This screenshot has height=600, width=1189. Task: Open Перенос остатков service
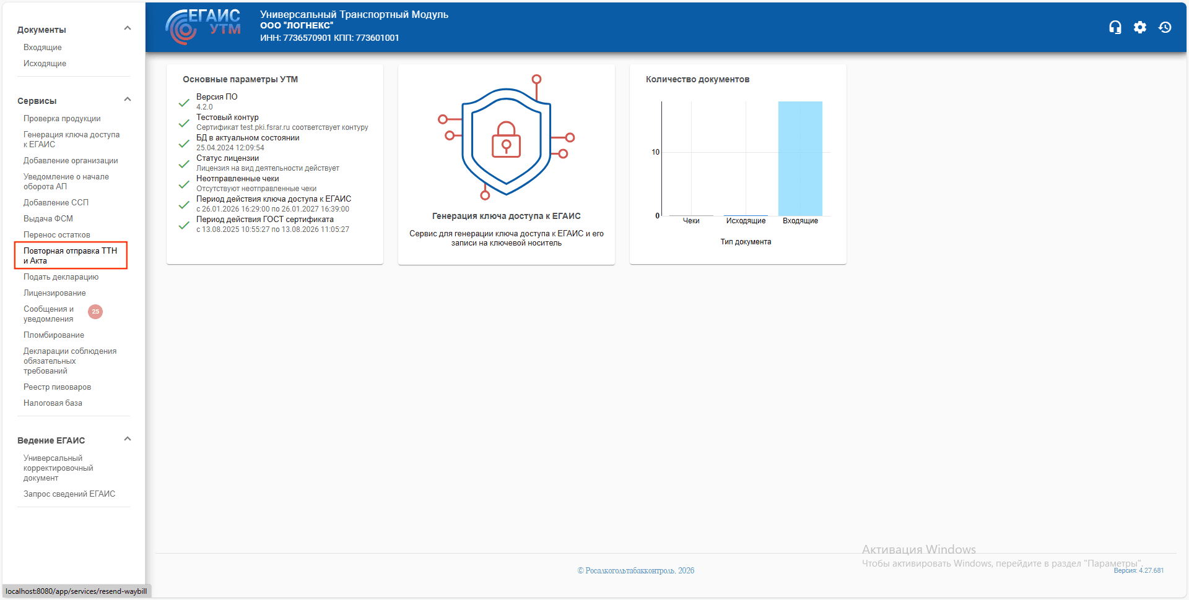[57, 235]
